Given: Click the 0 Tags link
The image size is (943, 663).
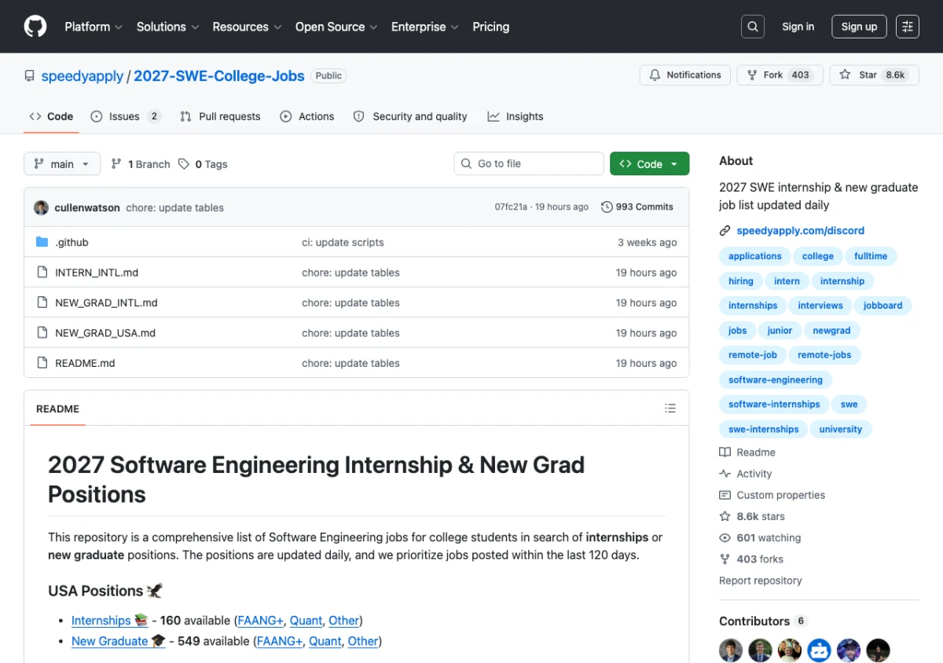Looking at the screenshot, I should (x=203, y=164).
